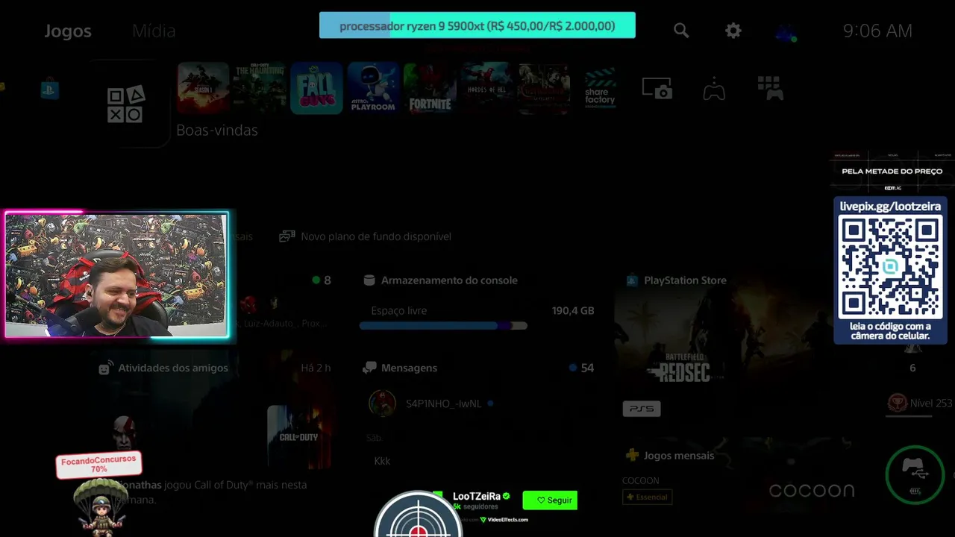Launch the Call of Duty Season 1 tile
The width and height of the screenshot is (955, 537).
203,88
